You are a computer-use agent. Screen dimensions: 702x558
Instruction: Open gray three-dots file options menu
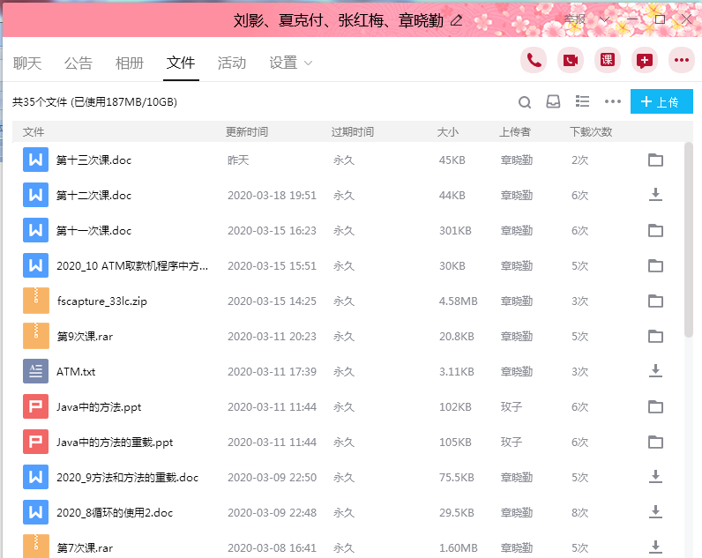(x=613, y=102)
